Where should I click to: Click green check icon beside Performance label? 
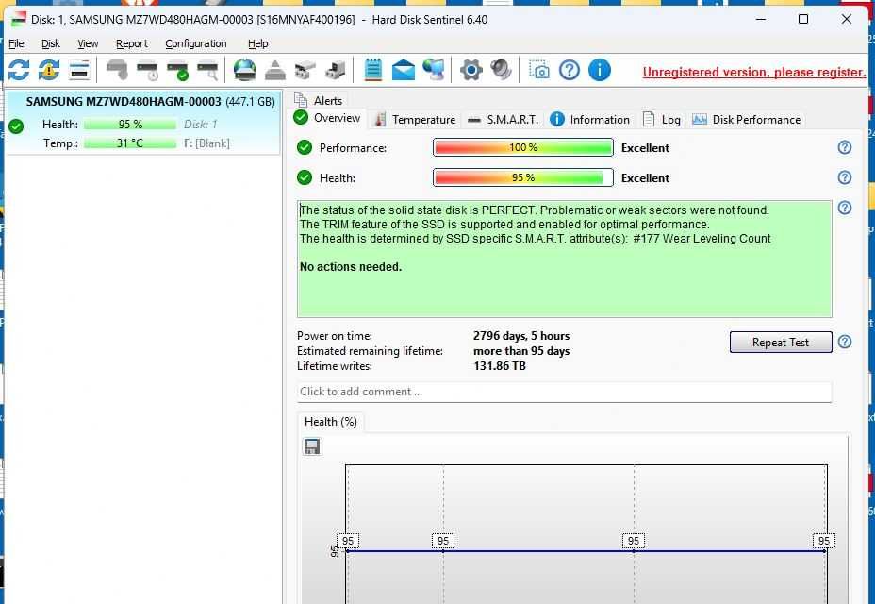pos(305,147)
